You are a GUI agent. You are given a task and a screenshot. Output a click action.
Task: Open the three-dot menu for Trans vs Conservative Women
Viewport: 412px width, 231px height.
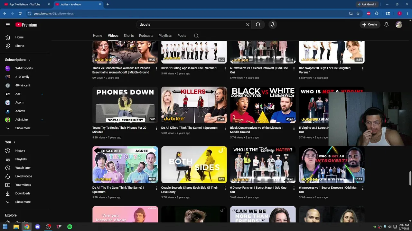click(x=156, y=69)
